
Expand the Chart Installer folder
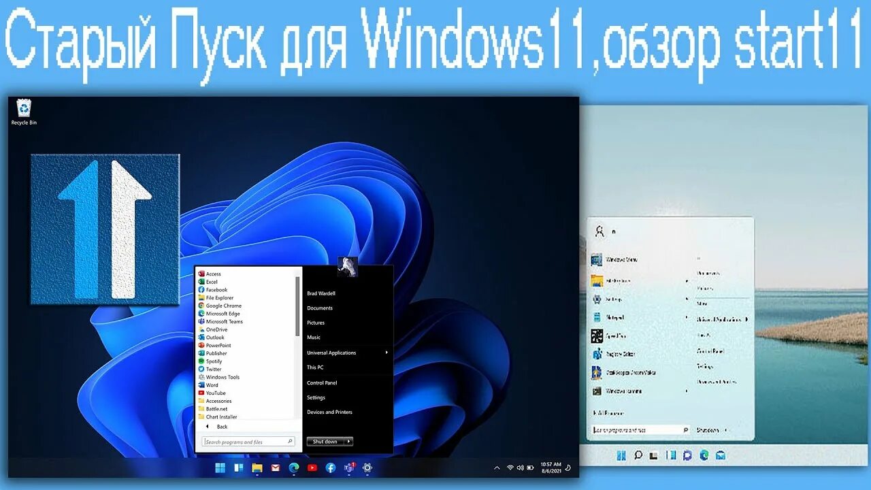(218, 416)
